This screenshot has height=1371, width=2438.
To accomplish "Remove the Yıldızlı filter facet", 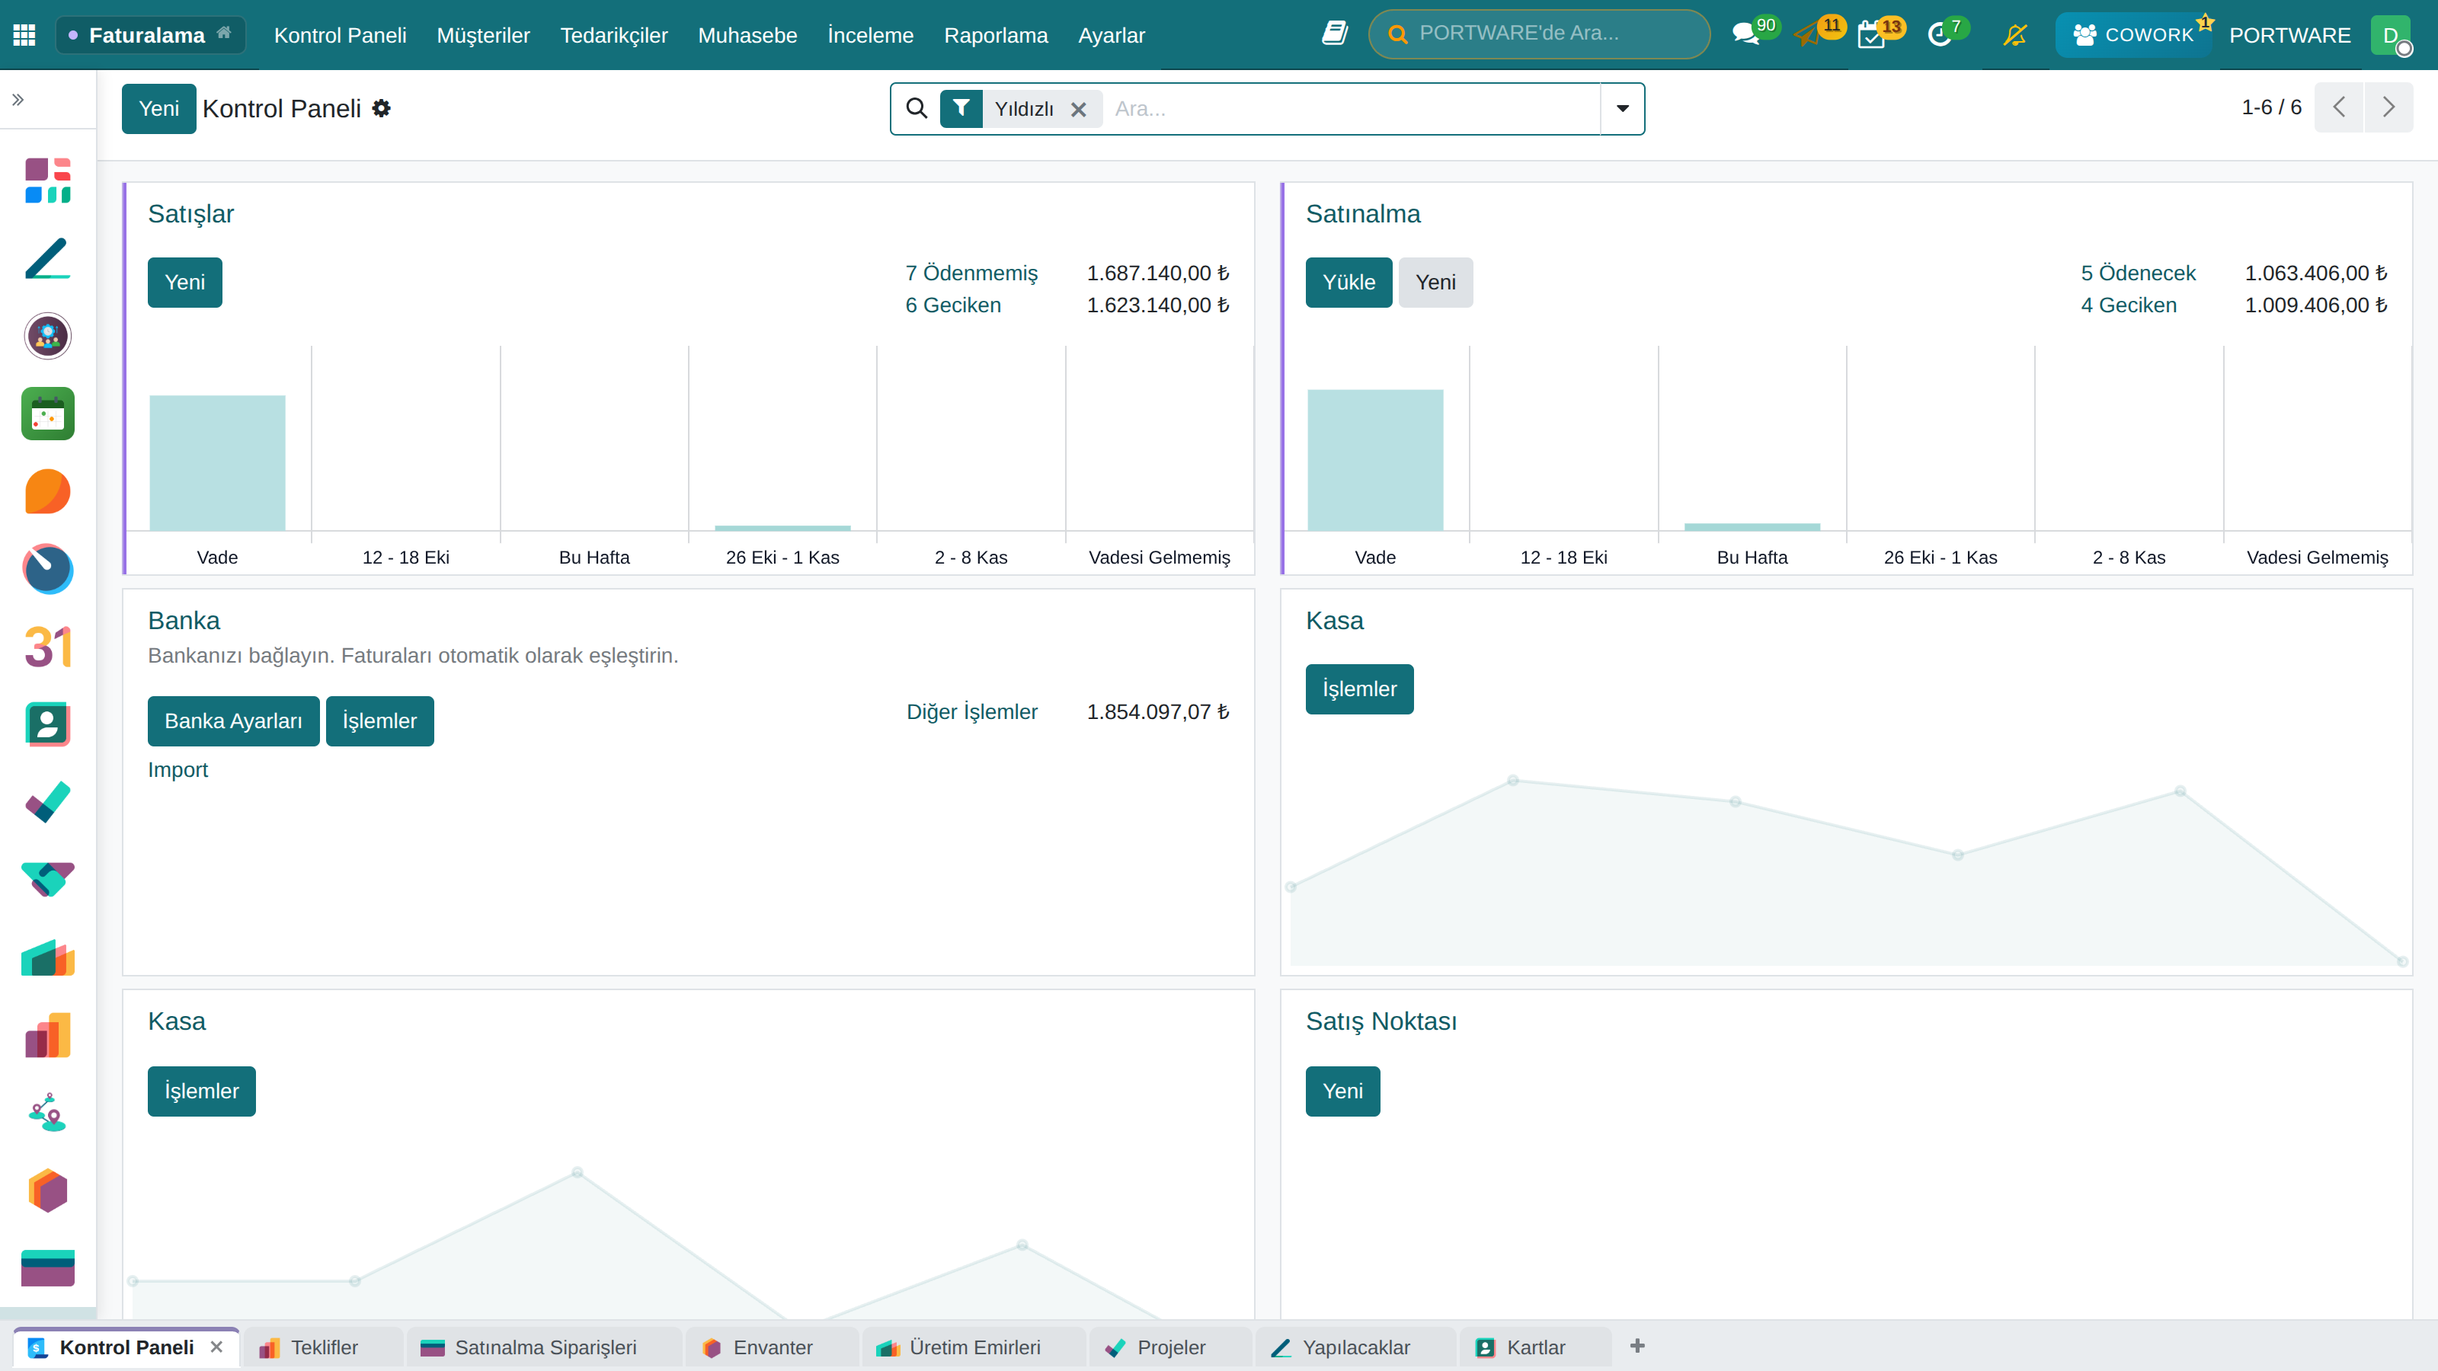I will pos(1078,109).
